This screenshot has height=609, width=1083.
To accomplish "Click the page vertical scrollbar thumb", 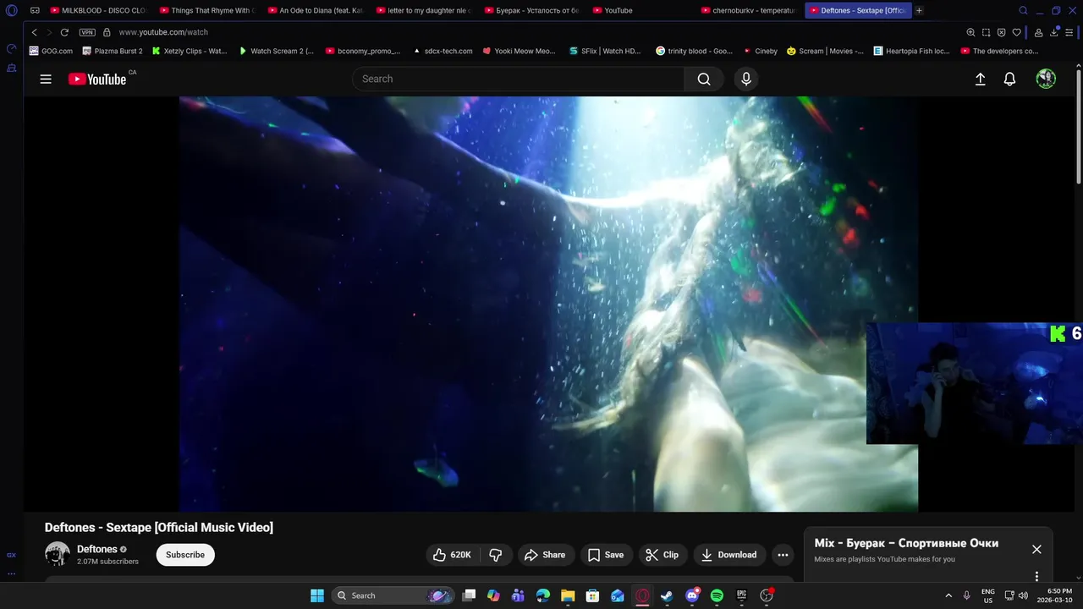I will pos(1079,127).
